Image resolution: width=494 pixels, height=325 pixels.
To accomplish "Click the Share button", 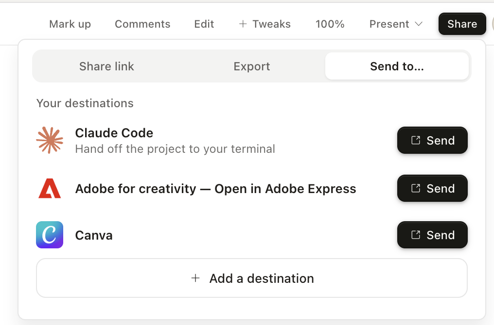I will click(x=462, y=24).
